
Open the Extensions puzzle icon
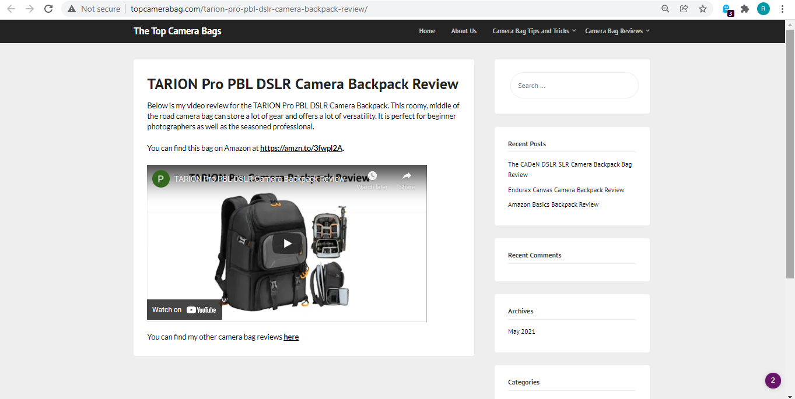click(x=745, y=9)
